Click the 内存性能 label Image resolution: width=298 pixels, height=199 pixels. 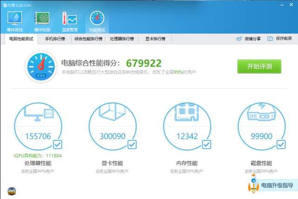coord(187,163)
